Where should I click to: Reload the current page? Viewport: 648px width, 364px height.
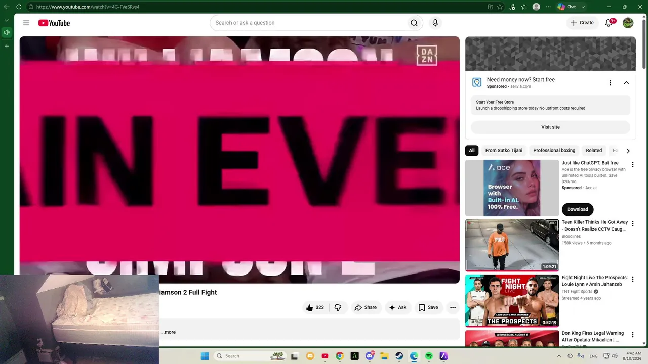click(x=19, y=7)
